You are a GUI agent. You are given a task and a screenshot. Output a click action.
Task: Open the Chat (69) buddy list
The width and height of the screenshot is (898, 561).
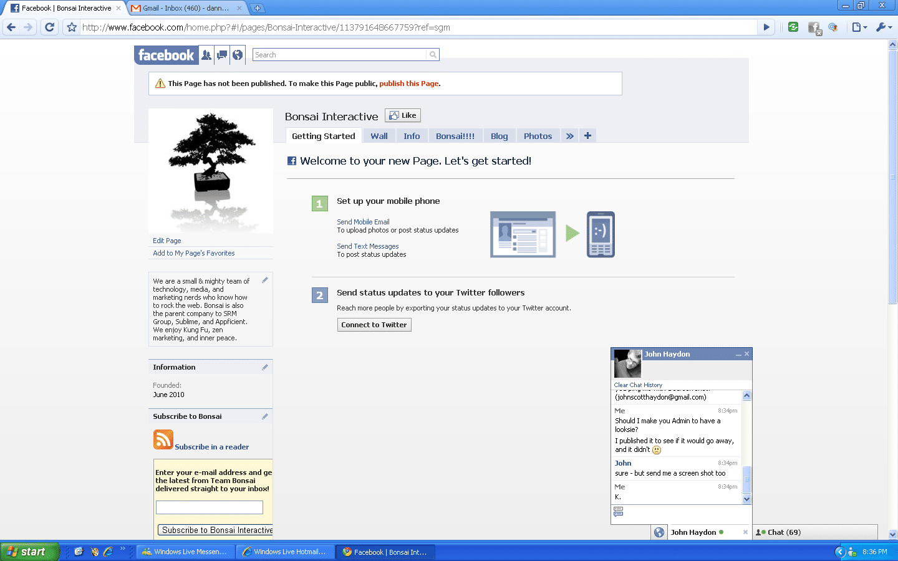(816, 532)
